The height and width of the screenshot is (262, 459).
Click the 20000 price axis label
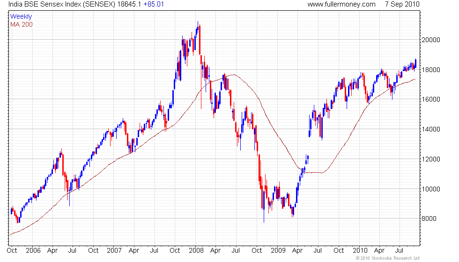pos(430,40)
